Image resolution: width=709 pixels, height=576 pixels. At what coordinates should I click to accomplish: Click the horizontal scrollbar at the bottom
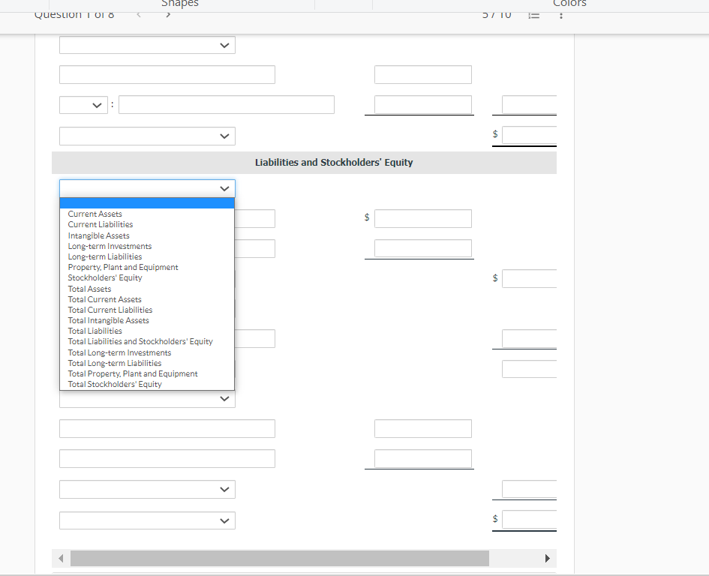click(x=279, y=558)
